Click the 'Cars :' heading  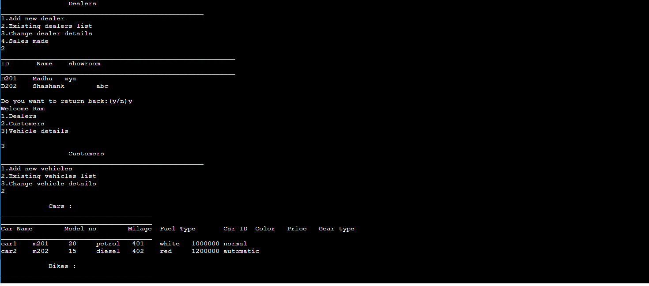point(60,206)
